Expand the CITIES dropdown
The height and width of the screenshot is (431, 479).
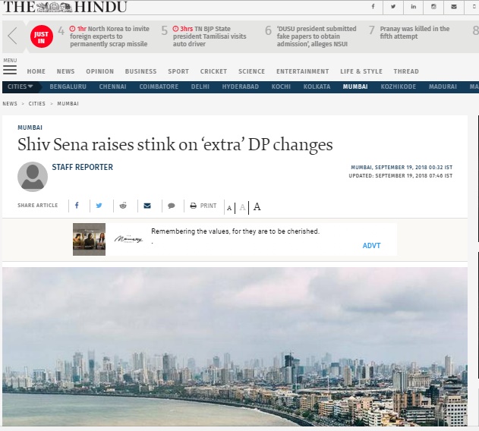tap(20, 87)
